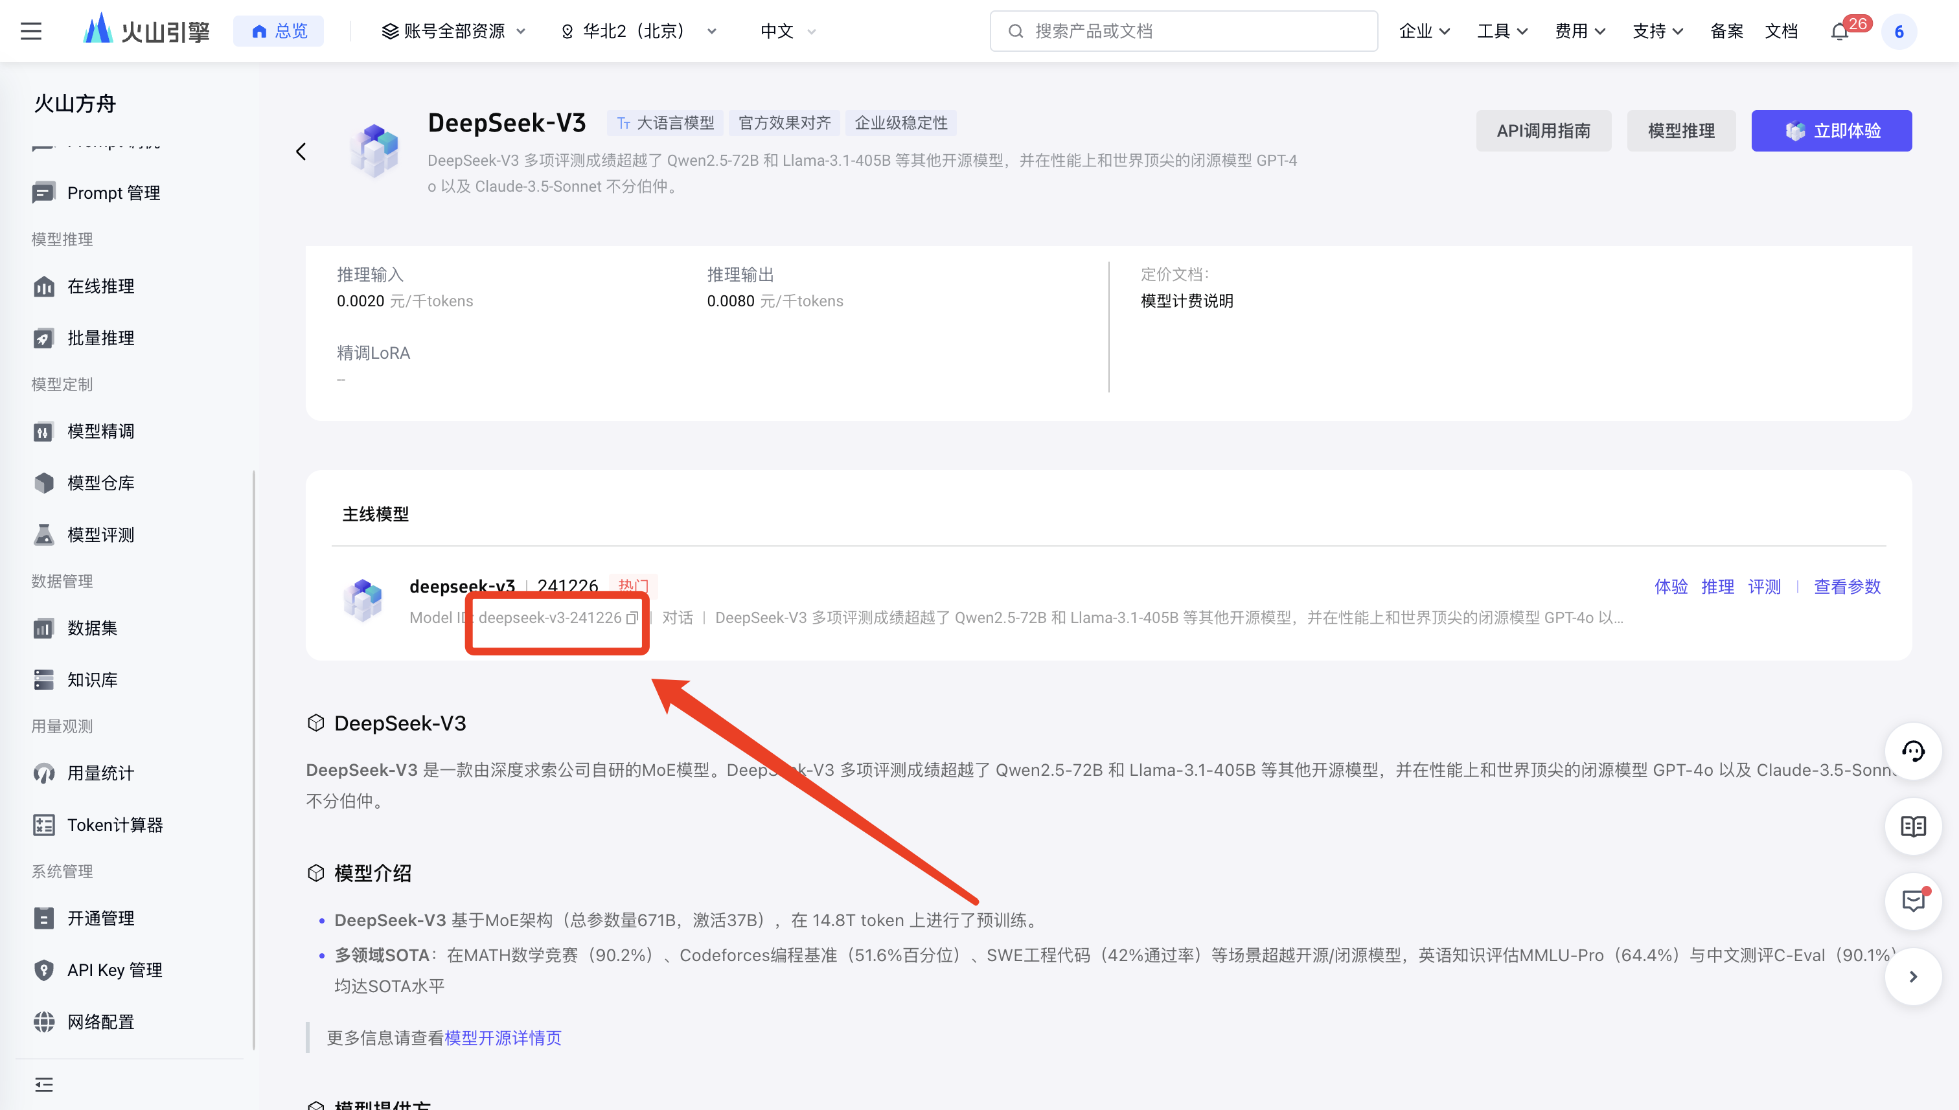Open the documentation book icon
The image size is (1959, 1110).
pyautogui.click(x=1912, y=826)
